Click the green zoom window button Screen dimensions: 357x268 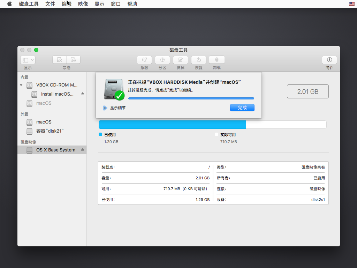[x=36, y=50]
